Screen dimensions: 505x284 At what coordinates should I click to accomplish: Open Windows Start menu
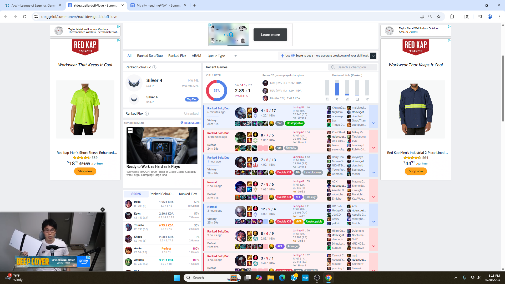pos(177,278)
